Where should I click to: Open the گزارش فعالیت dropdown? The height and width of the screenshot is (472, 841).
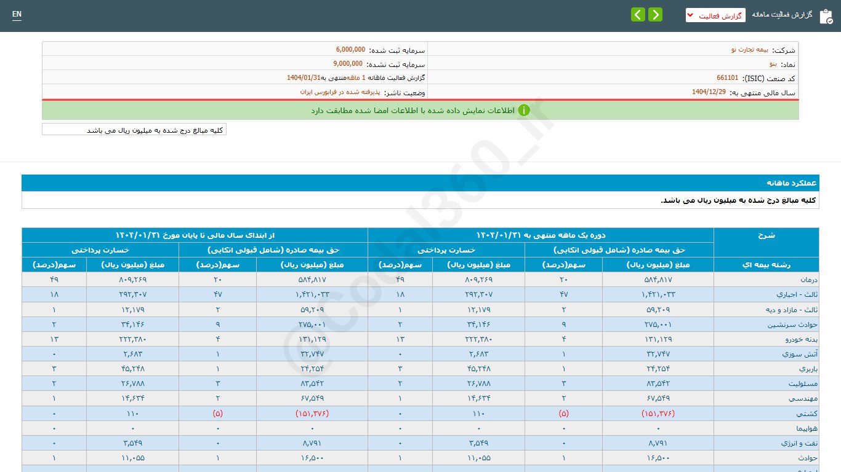(715, 15)
